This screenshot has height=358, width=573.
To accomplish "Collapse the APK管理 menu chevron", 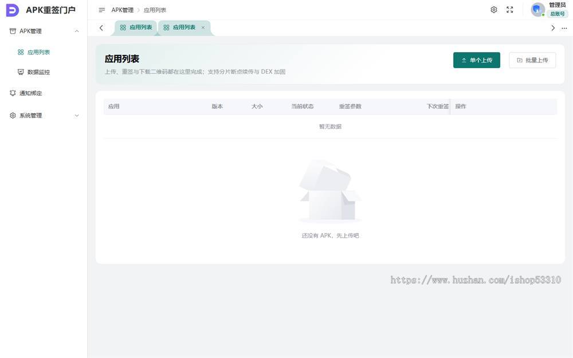I will pos(77,31).
